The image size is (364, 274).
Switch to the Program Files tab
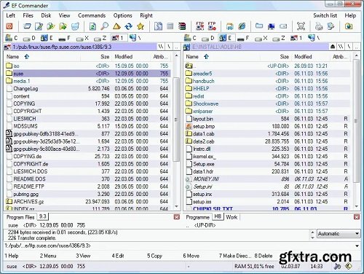(x=20, y=217)
